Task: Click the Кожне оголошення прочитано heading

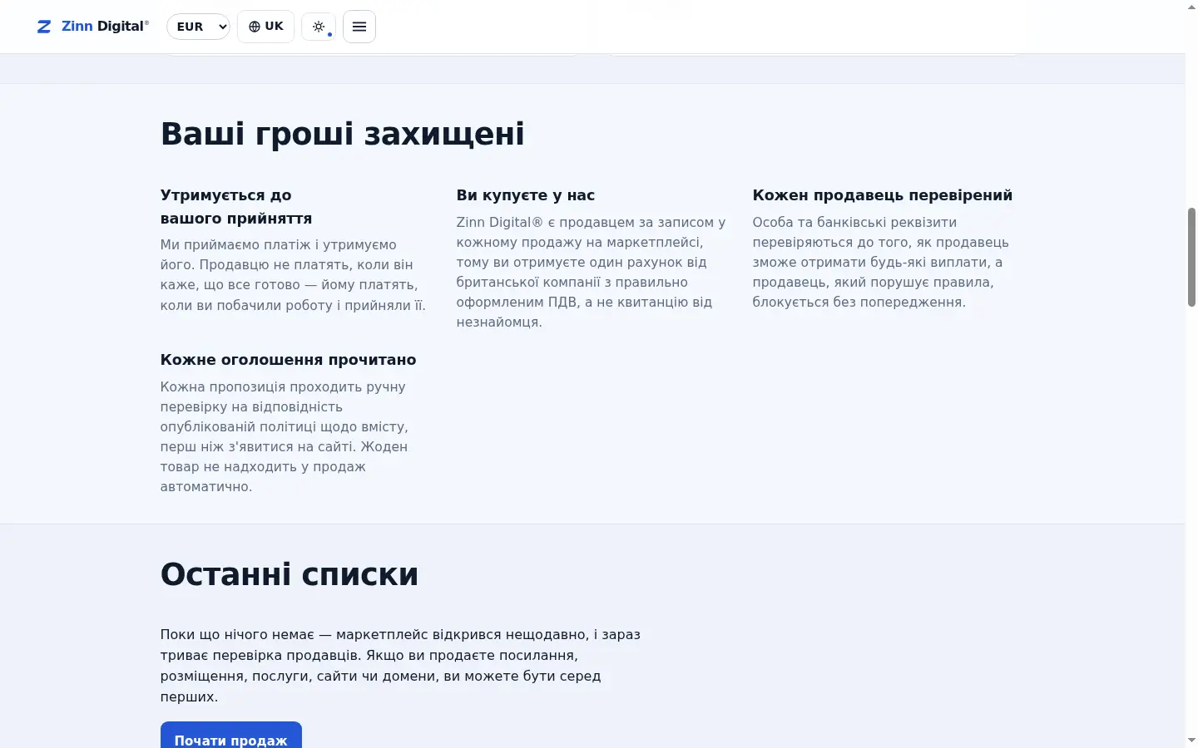Action: tap(288, 360)
